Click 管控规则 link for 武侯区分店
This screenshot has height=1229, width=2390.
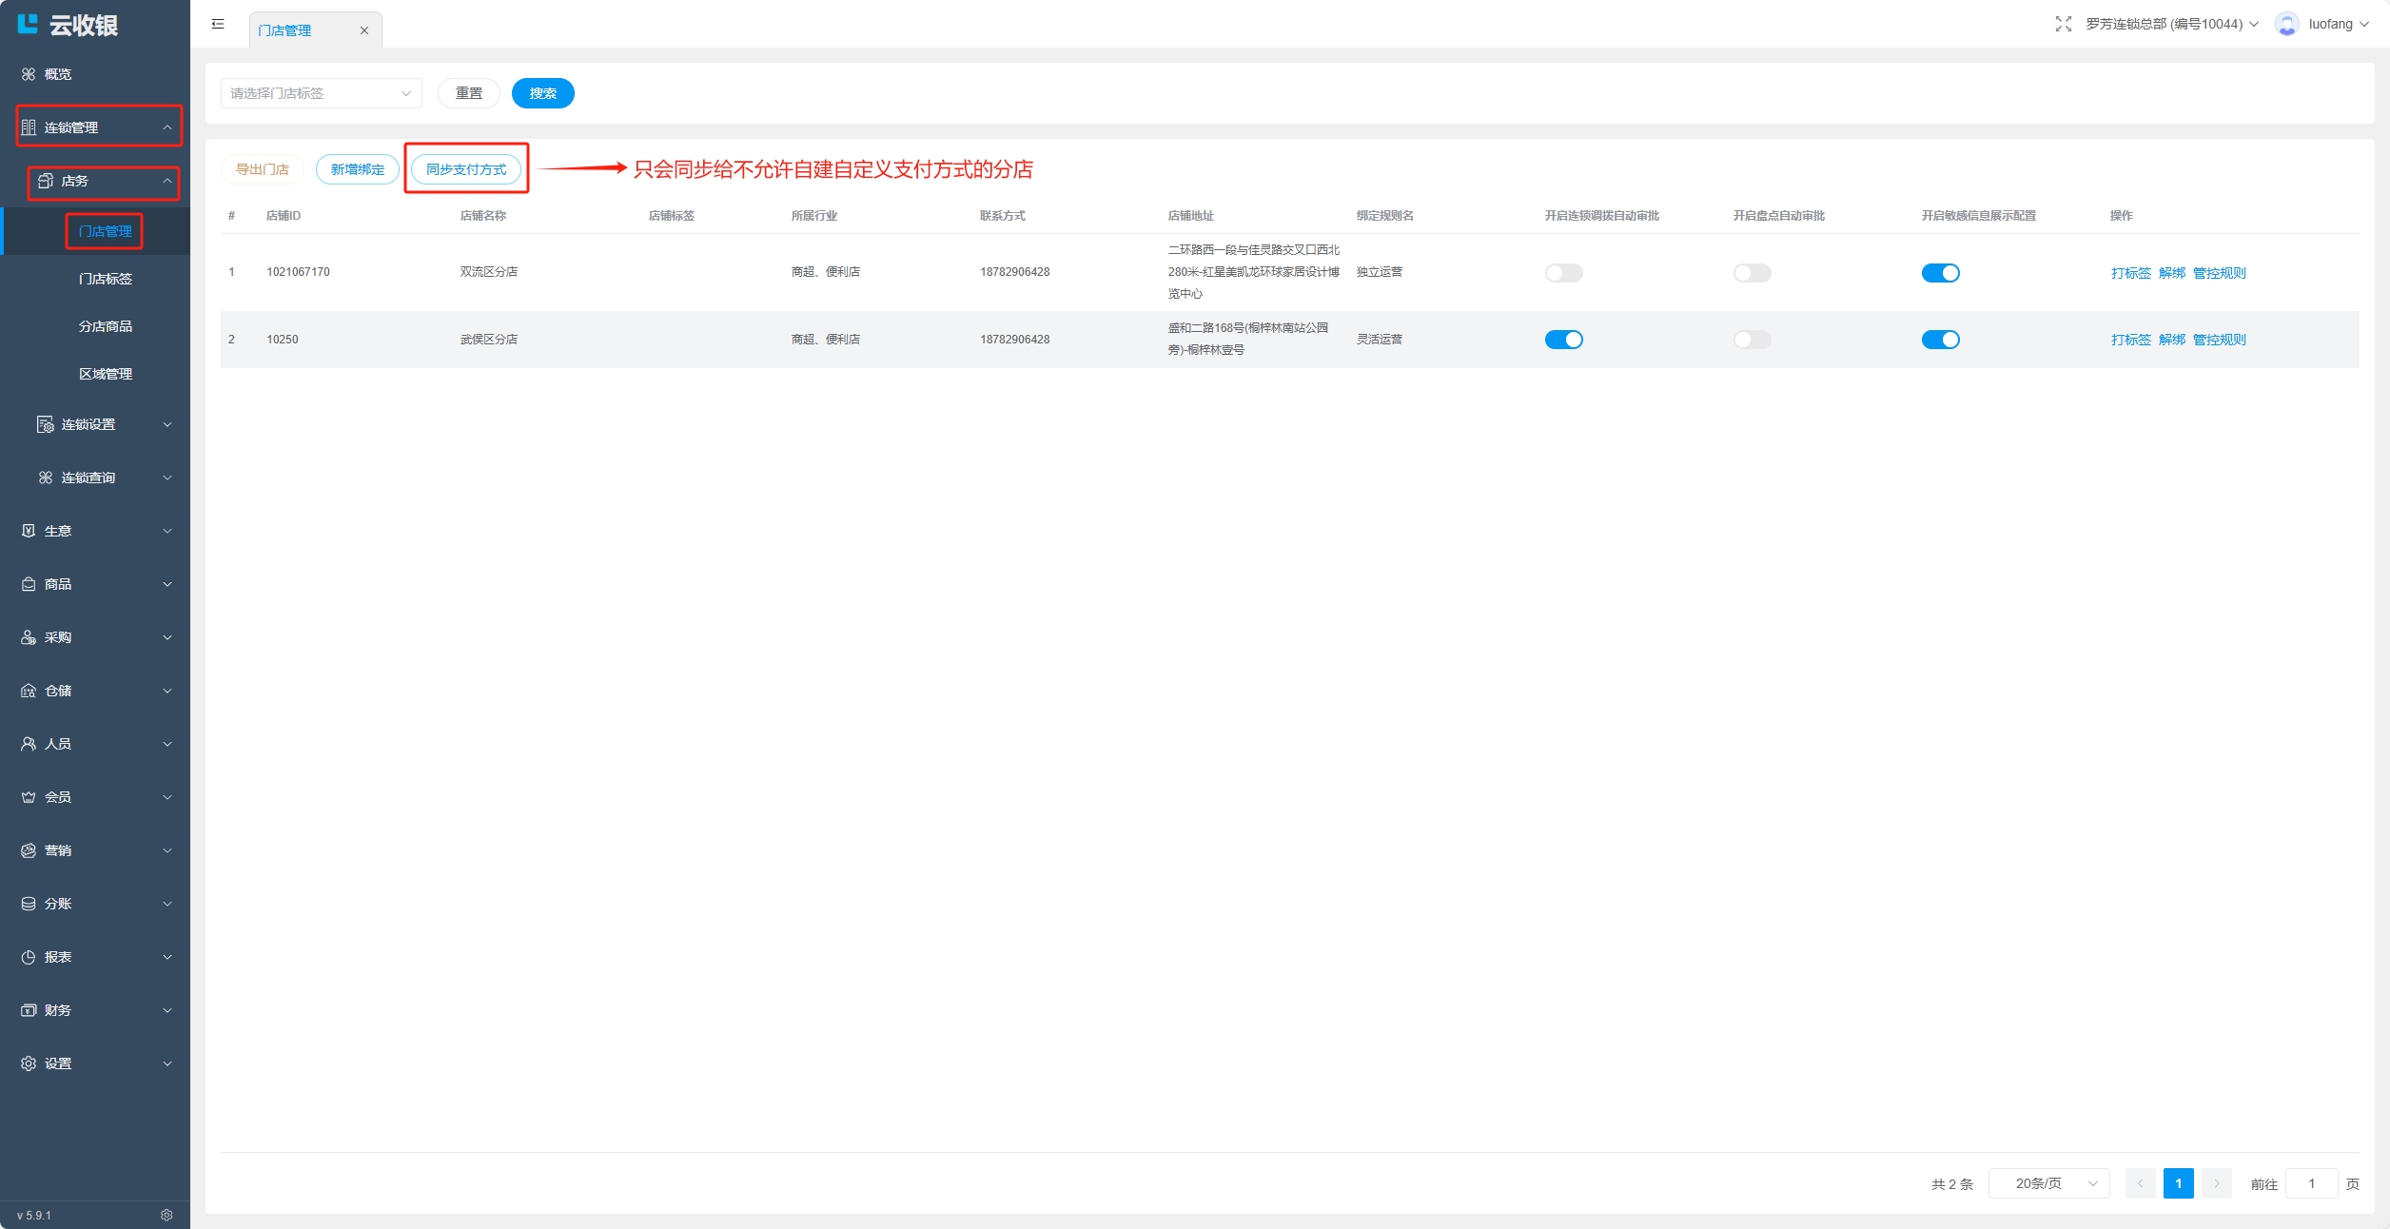[2219, 340]
